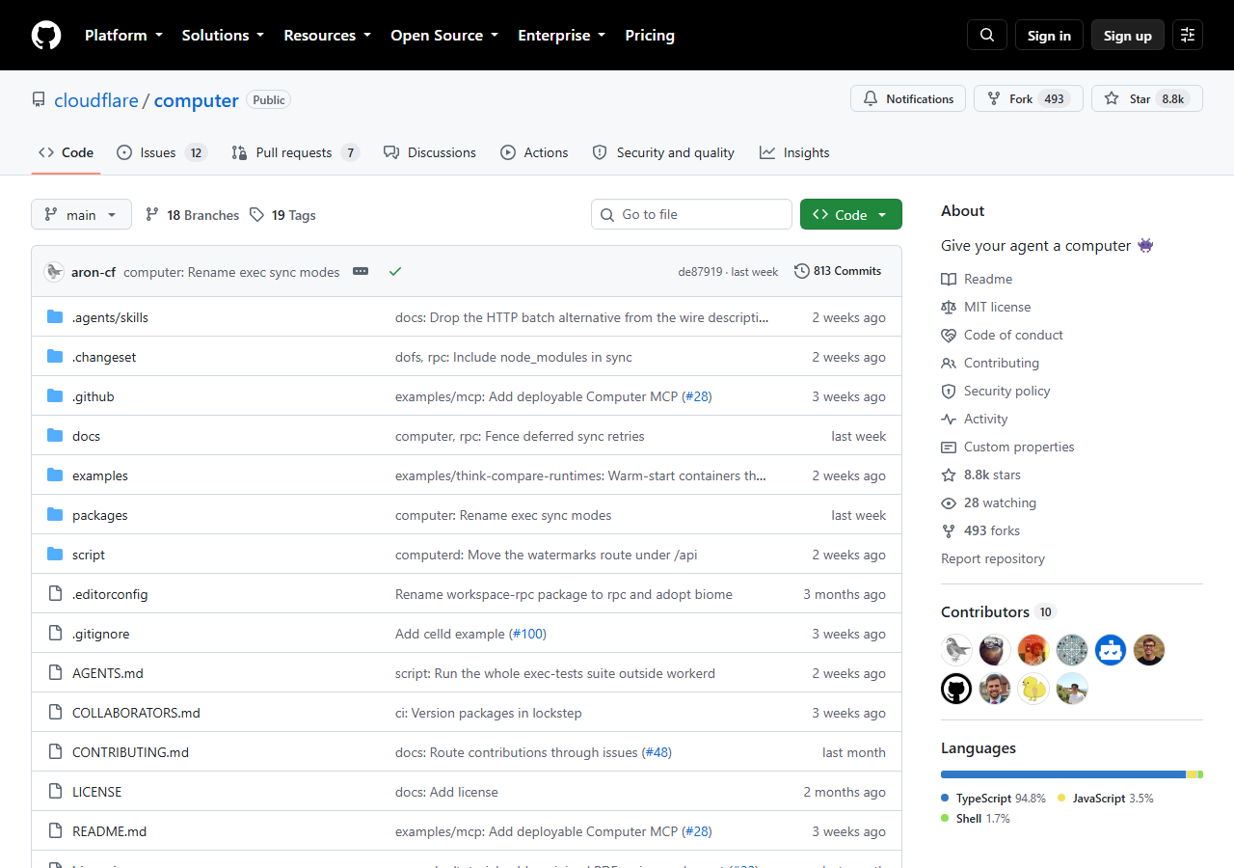The width and height of the screenshot is (1234, 868).
Task: Switch to the Insights tab
Action: point(794,152)
